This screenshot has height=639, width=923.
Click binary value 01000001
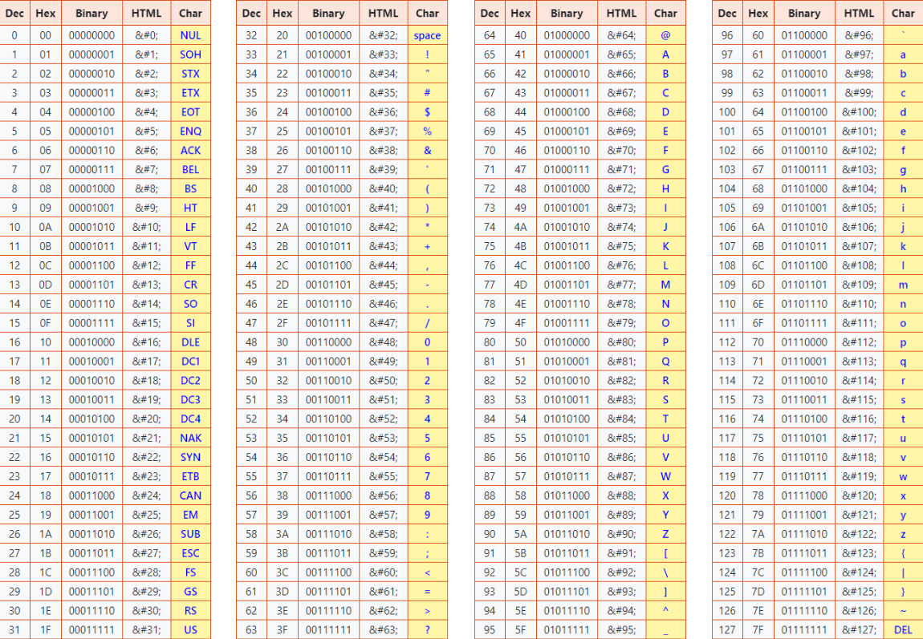[x=567, y=55]
